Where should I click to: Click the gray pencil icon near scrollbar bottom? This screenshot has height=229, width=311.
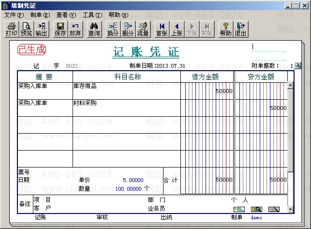[x=274, y=209]
